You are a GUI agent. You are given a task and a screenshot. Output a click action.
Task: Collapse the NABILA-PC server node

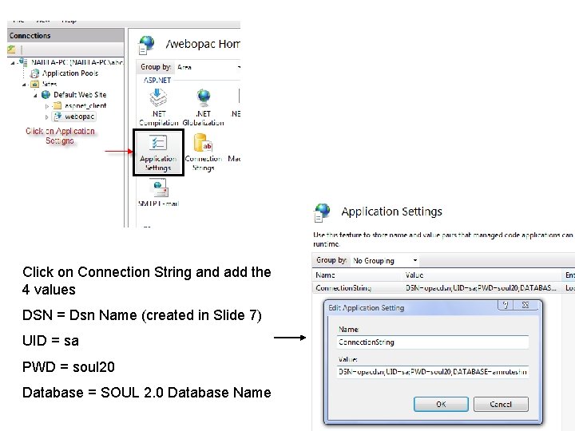(13, 63)
